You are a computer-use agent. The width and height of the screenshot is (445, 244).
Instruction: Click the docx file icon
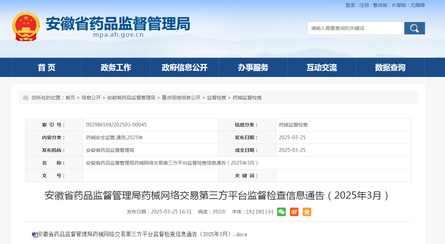tap(34, 234)
